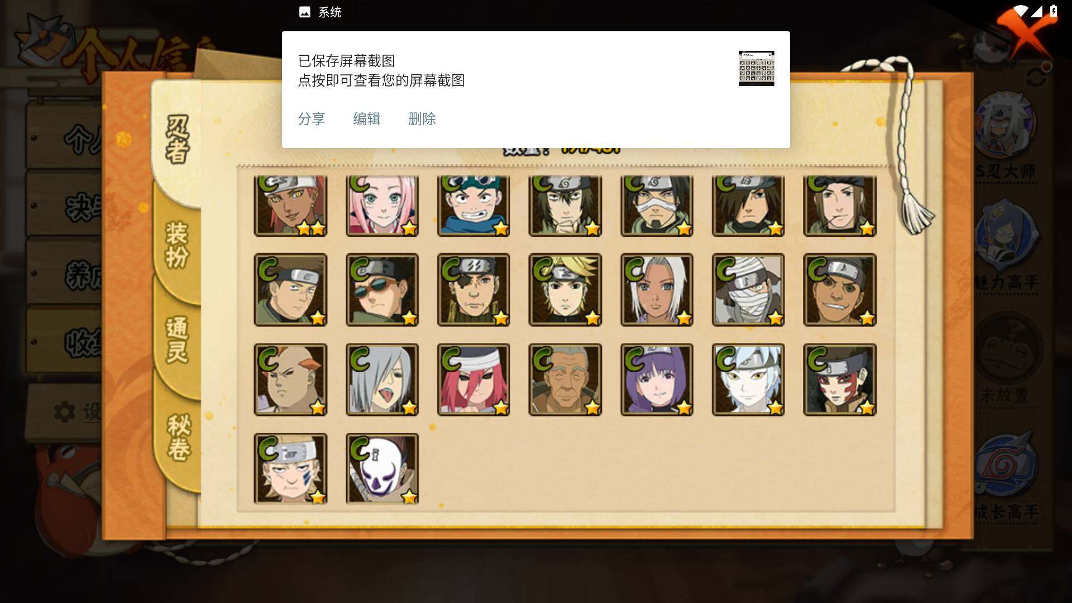The height and width of the screenshot is (603, 1072).
Task: Select the bandage-wrapped face ninja portrait
Action: click(x=748, y=290)
